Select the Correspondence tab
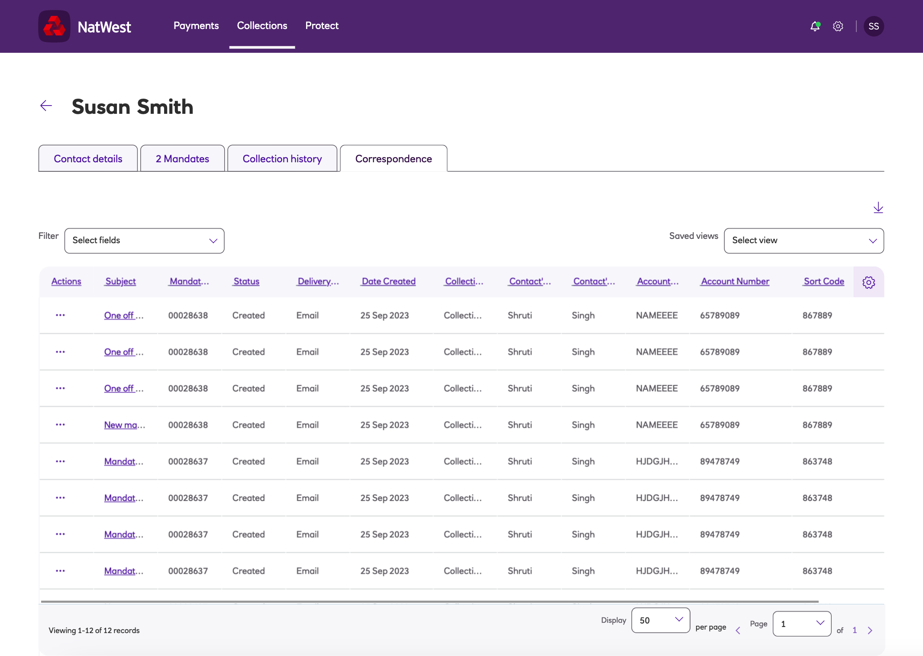Image resolution: width=923 pixels, height=656 pixels. pyautogui.click(x=394, y=158)
